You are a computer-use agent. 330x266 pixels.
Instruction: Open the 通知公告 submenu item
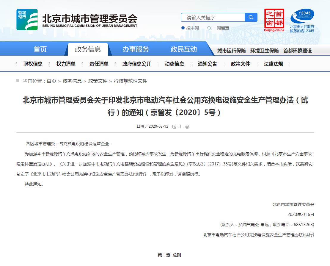208,64
